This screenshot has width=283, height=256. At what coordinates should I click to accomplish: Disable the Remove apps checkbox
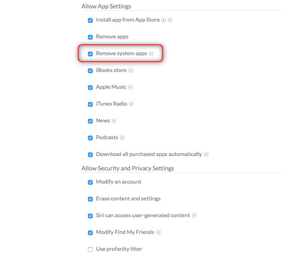(90, 37)
